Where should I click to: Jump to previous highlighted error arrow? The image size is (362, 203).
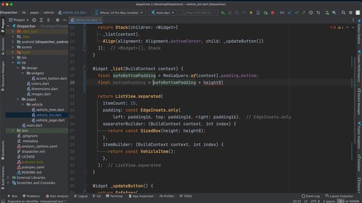pos(347,28)
